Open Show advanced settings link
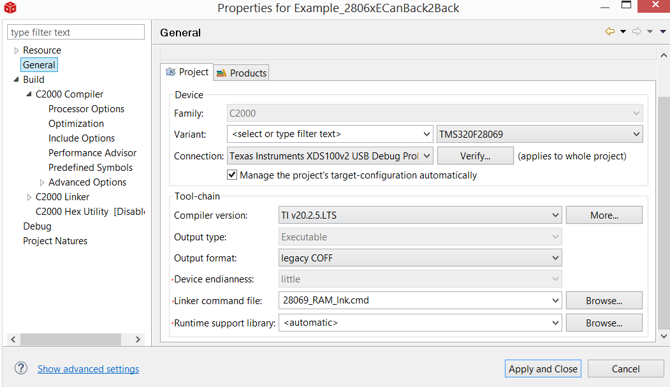The height and width of the screenshot is (387, 670). point(88,369)
